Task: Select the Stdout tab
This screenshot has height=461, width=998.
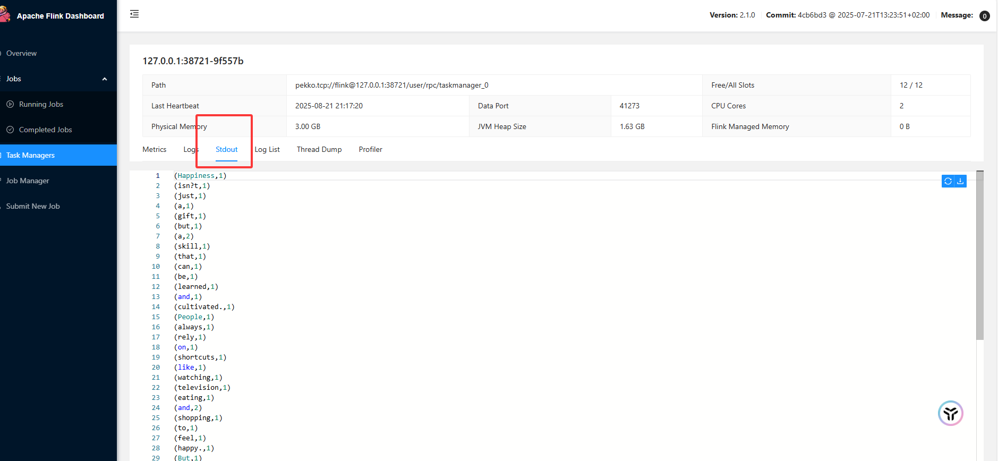Action: [x=226, y=150]
